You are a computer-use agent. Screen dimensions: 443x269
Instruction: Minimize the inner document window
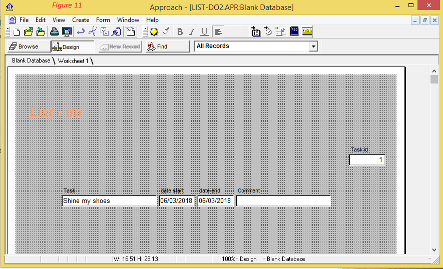[x=415, y=20]
